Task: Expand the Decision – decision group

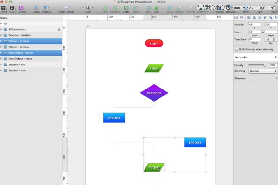Action: (1, 35)
